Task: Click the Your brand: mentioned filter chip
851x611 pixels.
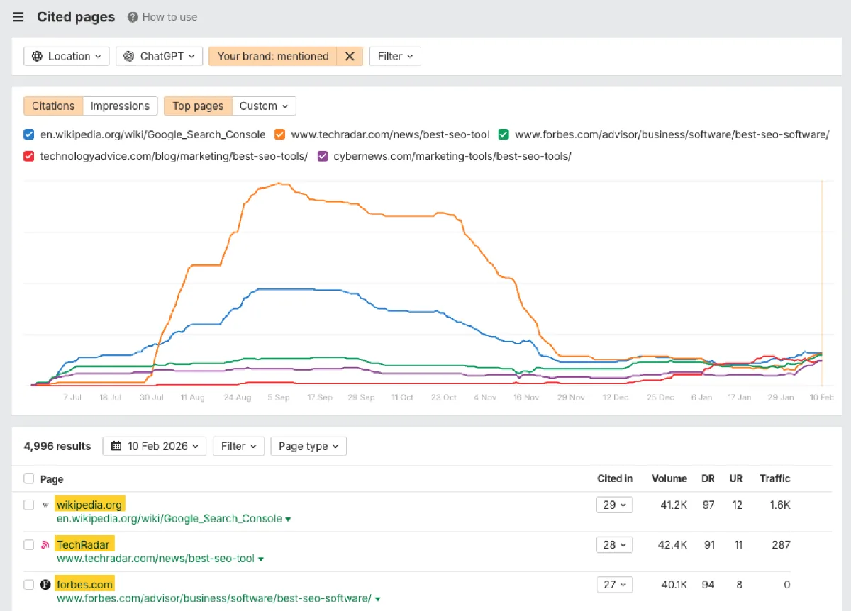Action: click(273, 56)
